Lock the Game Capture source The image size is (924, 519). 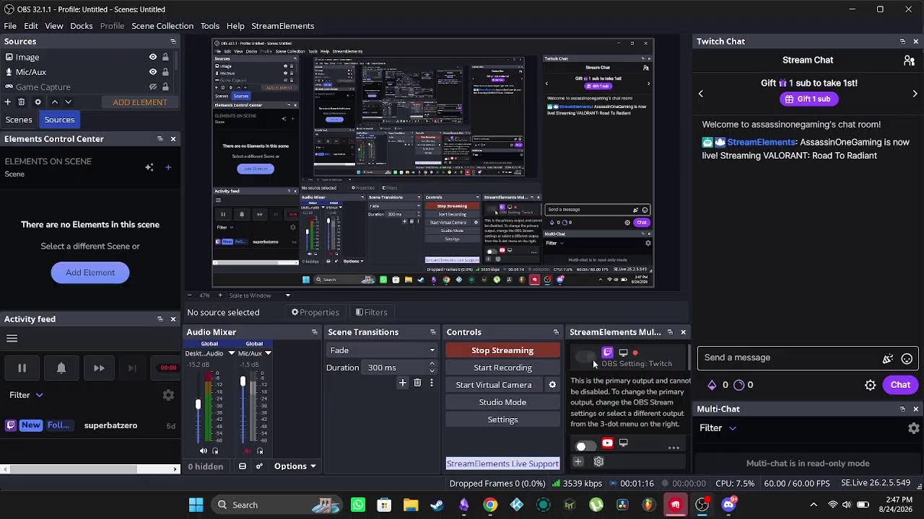coord(165,87)
